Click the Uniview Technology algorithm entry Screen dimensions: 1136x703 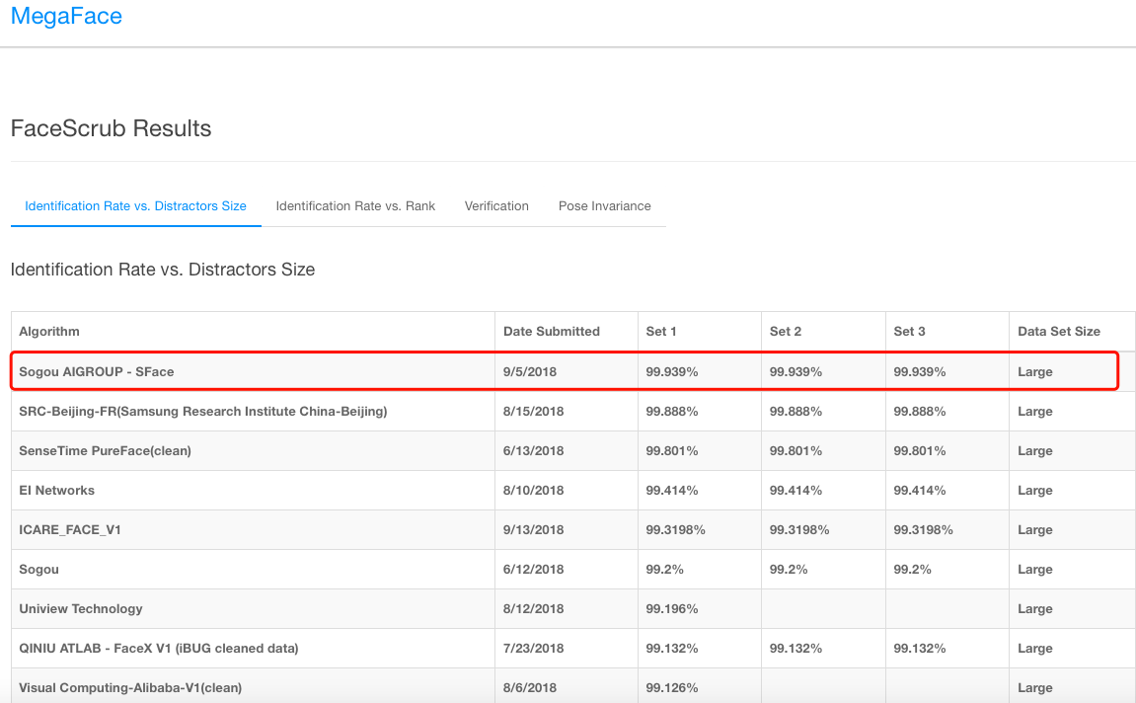point(81,609)
